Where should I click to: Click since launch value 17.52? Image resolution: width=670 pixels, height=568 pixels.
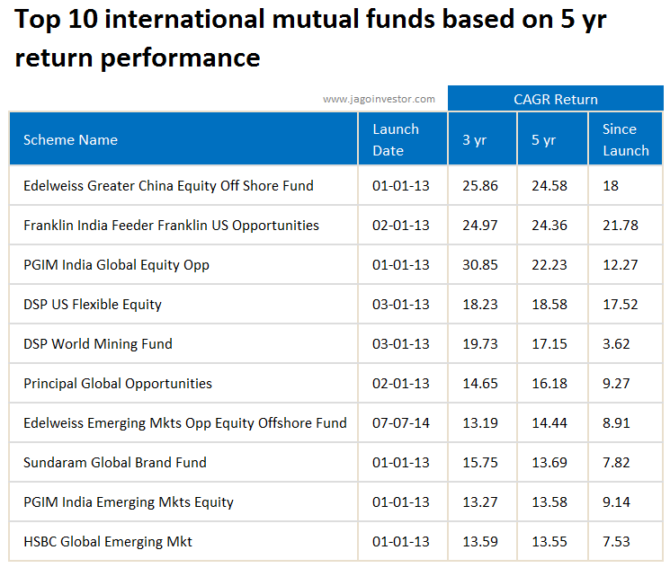621,305
